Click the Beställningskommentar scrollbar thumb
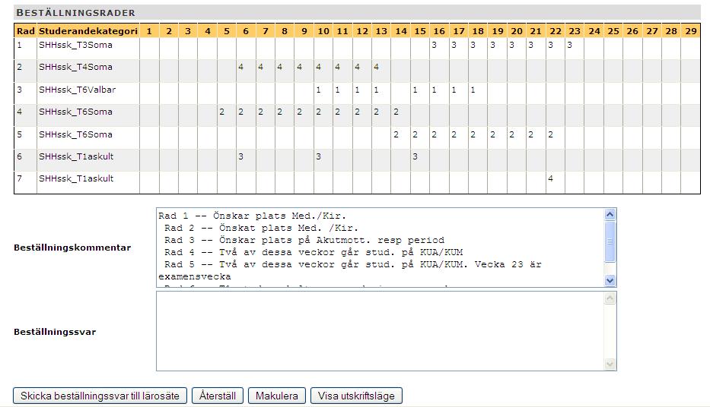This screenshot has height=407, width=710. 610,241
